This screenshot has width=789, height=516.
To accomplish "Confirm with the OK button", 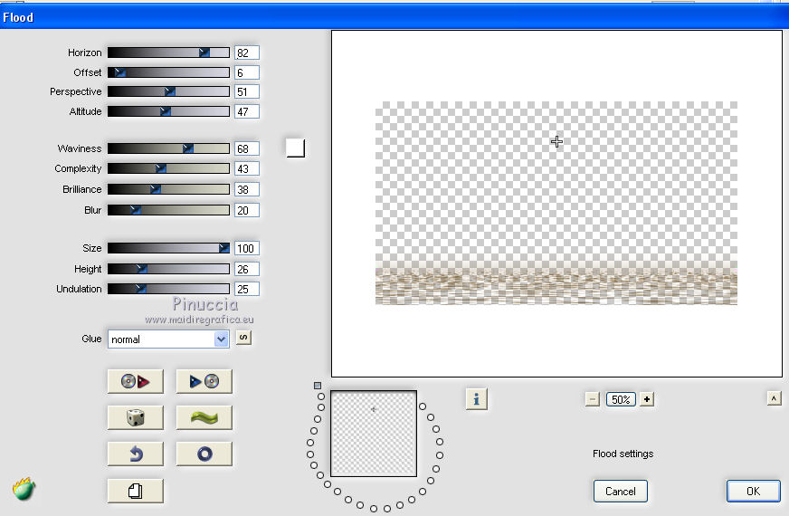I will (x=753, y=491).
